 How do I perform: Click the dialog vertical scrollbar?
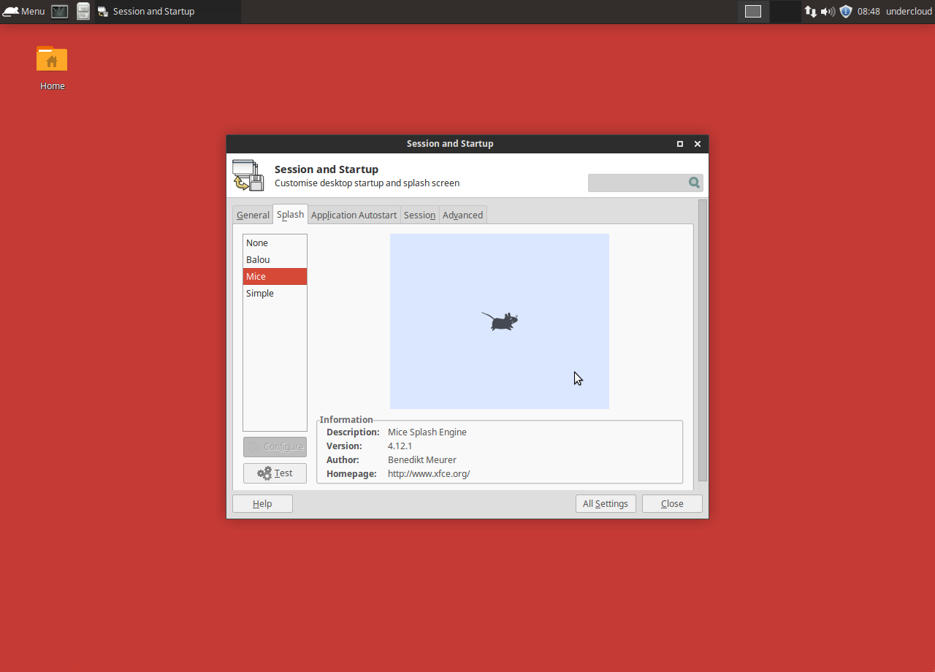(703, 340)
